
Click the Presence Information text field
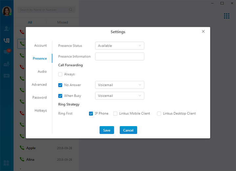[x=119, y=57]
